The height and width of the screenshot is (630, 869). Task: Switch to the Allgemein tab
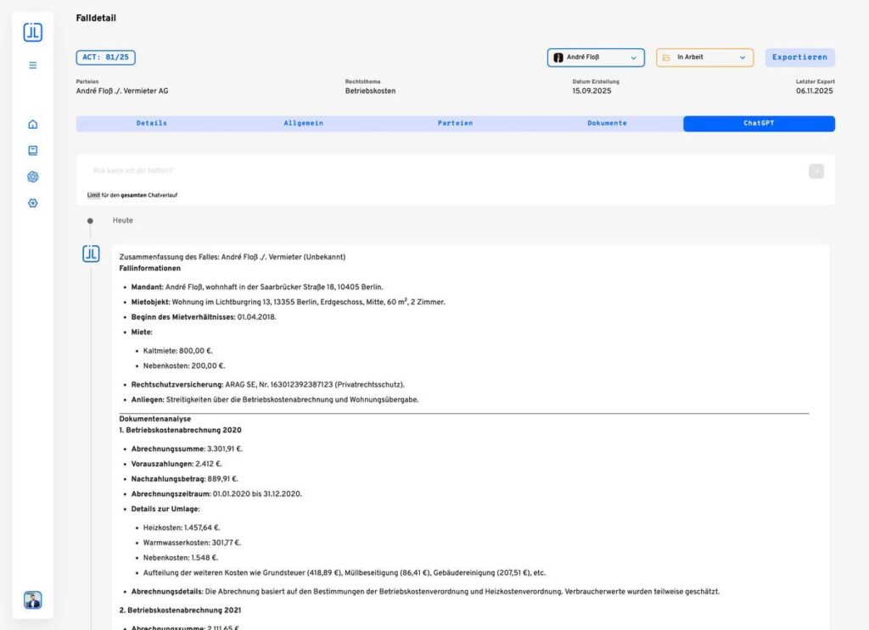[303, 124]
